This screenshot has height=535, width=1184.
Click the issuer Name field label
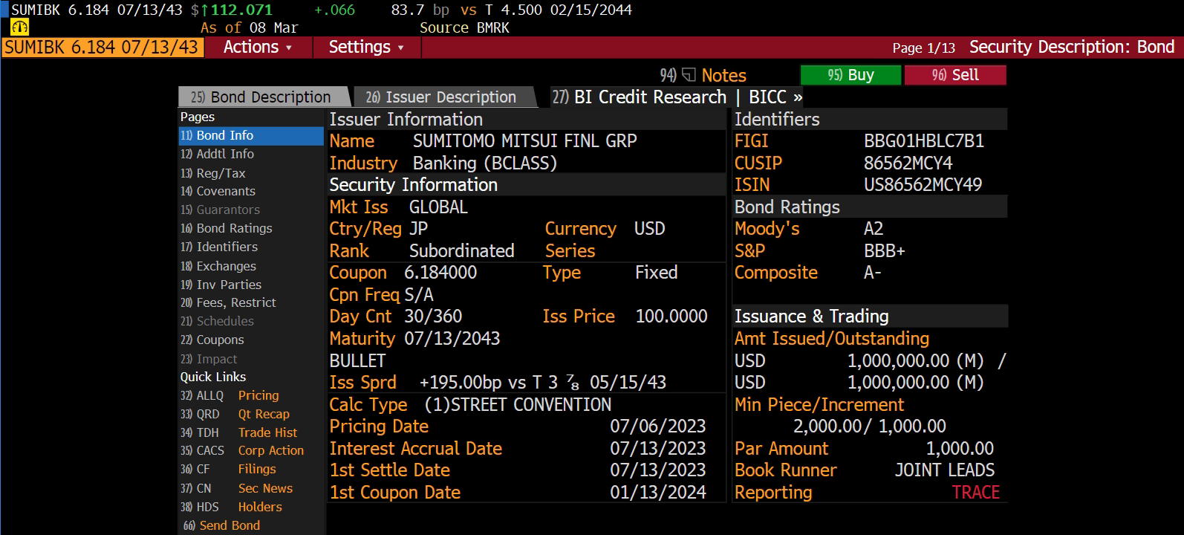pos(352,141)
